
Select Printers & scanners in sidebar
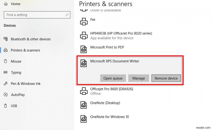25,50
